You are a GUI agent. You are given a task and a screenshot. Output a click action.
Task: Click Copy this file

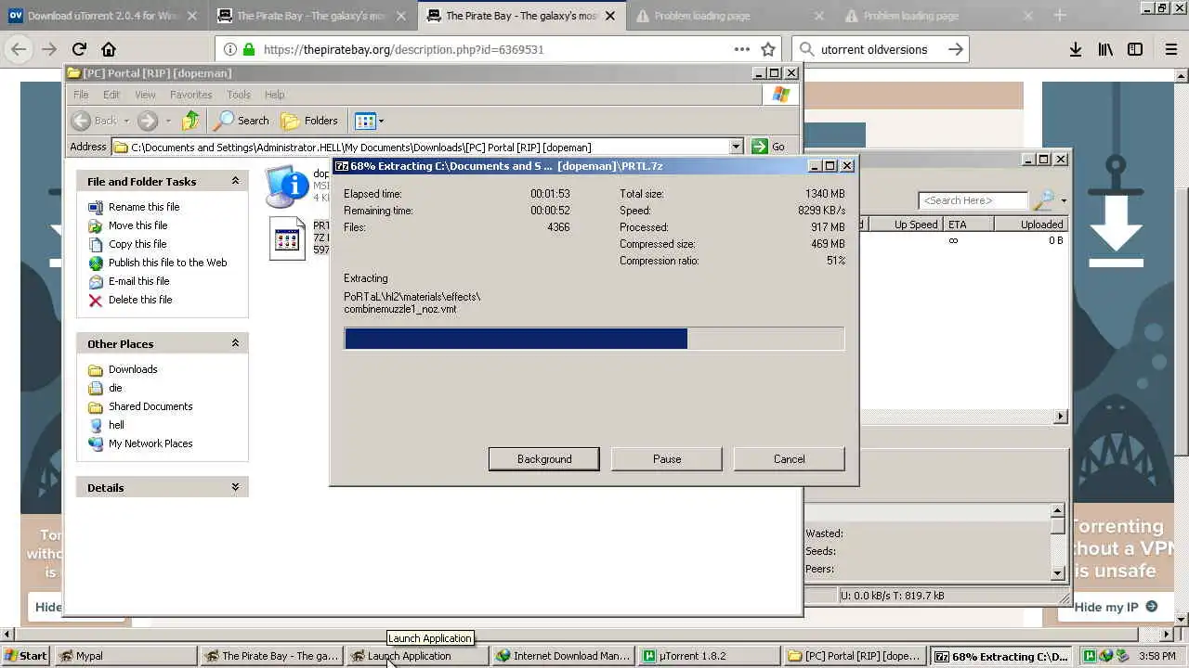(x=137, y=244)
